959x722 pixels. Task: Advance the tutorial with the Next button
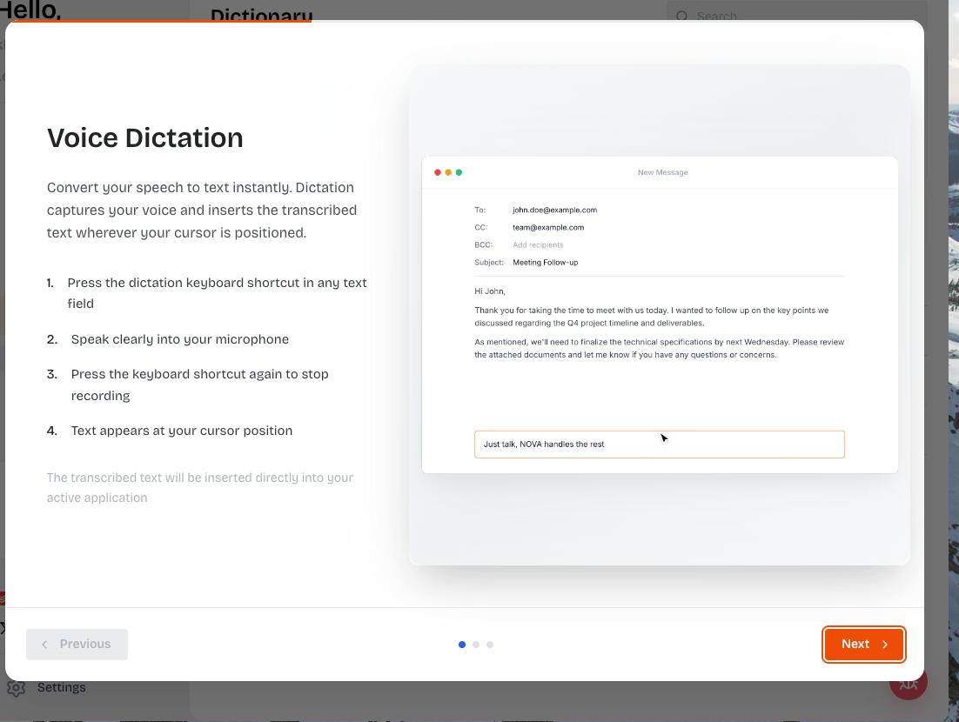click(x=862, y=644)
